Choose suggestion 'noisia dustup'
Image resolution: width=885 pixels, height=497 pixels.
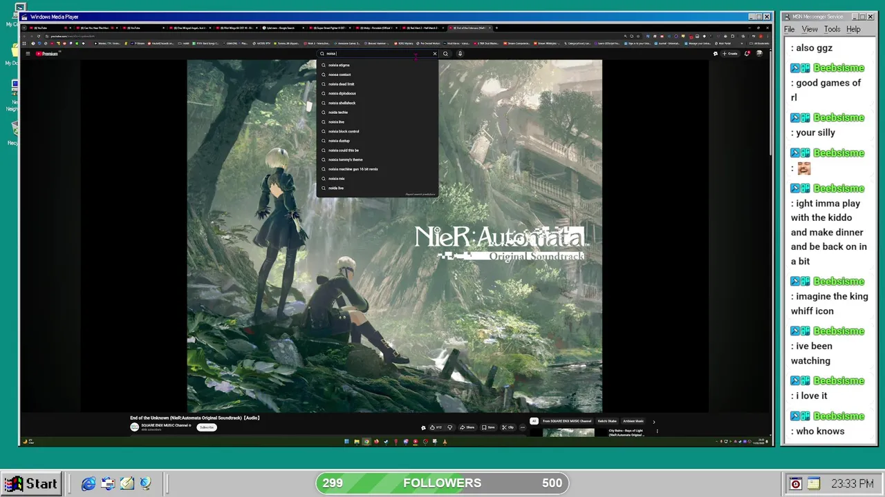[377, 141]
